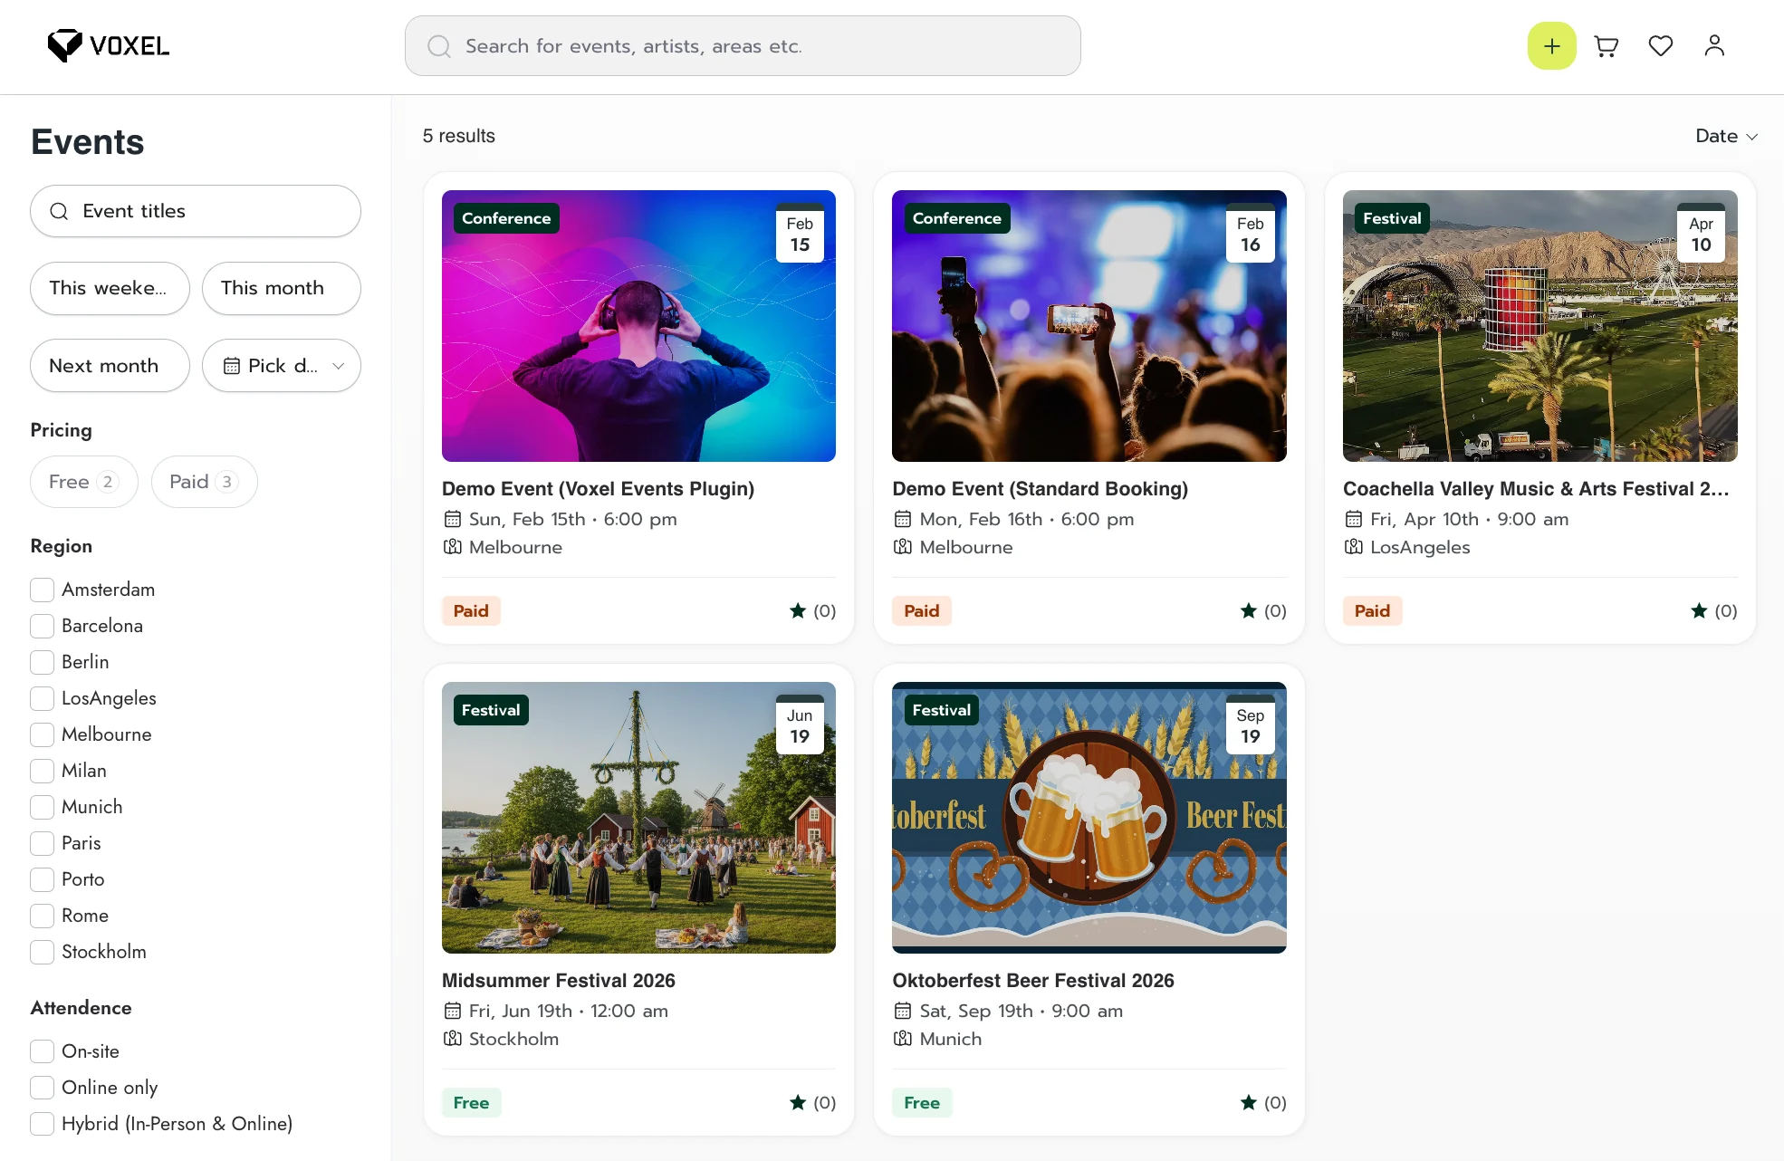Open the favorites heart icon

coord(1660,46)
